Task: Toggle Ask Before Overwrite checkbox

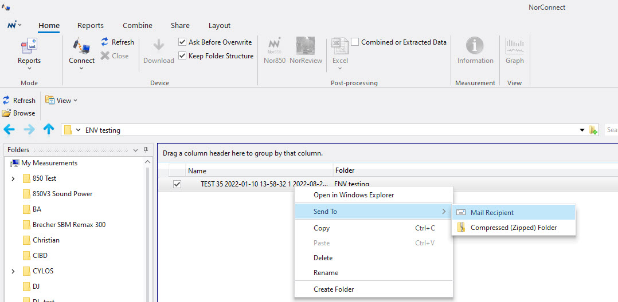Action: pos(182,42)
